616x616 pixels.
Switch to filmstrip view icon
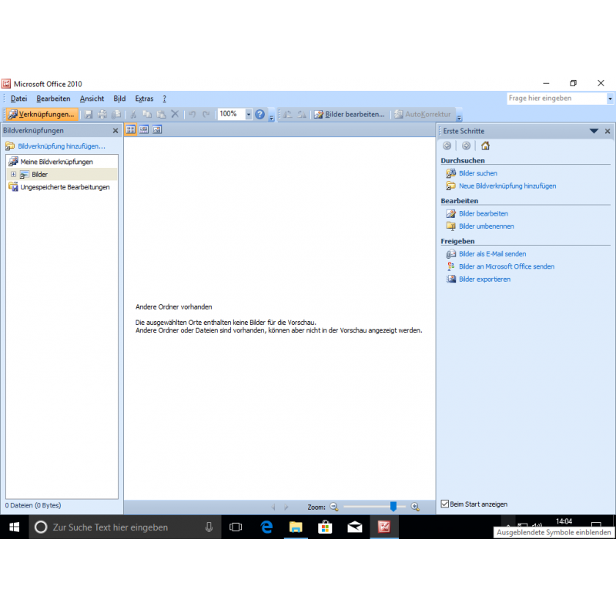click(144, 130)
